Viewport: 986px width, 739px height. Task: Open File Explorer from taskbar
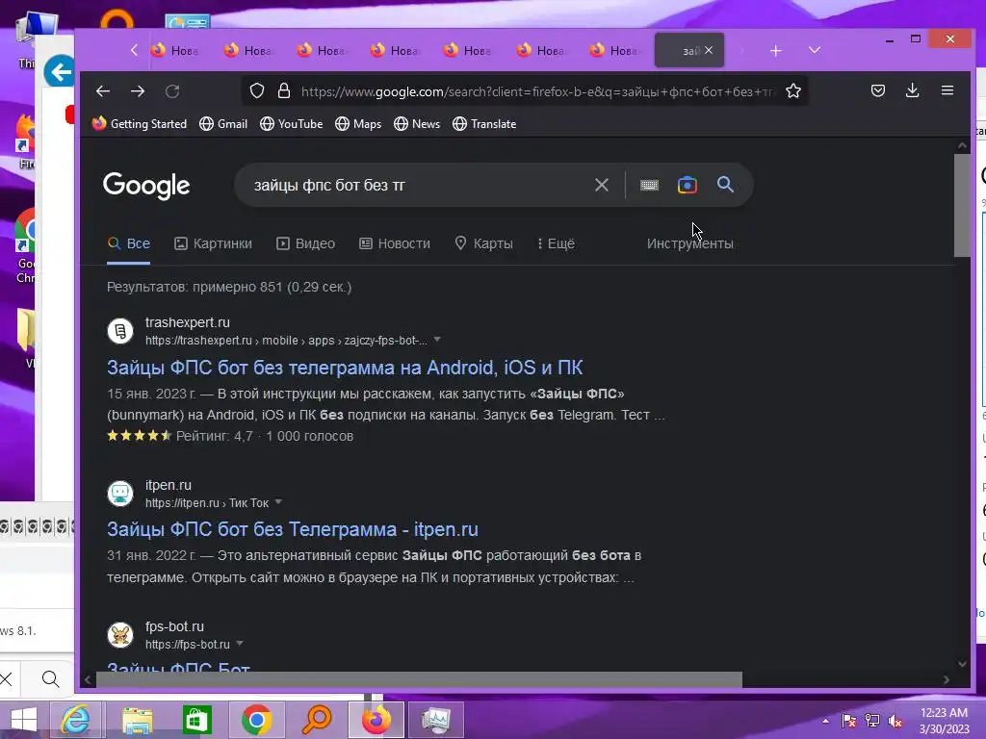(x=137, y=720)
